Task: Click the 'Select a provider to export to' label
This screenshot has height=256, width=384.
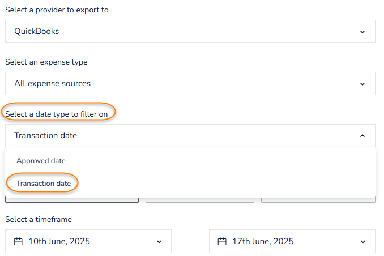Action: tap(57, 10)
